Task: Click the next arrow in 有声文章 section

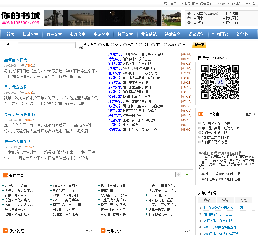Action: pyautogui.click(x=187, y=174)
